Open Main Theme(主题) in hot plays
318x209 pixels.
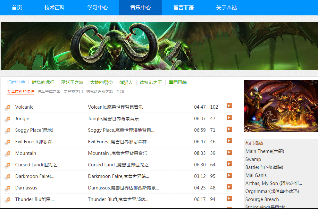point(265,151)
